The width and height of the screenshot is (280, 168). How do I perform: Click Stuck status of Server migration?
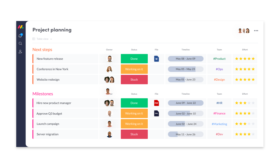pos(134,134)
